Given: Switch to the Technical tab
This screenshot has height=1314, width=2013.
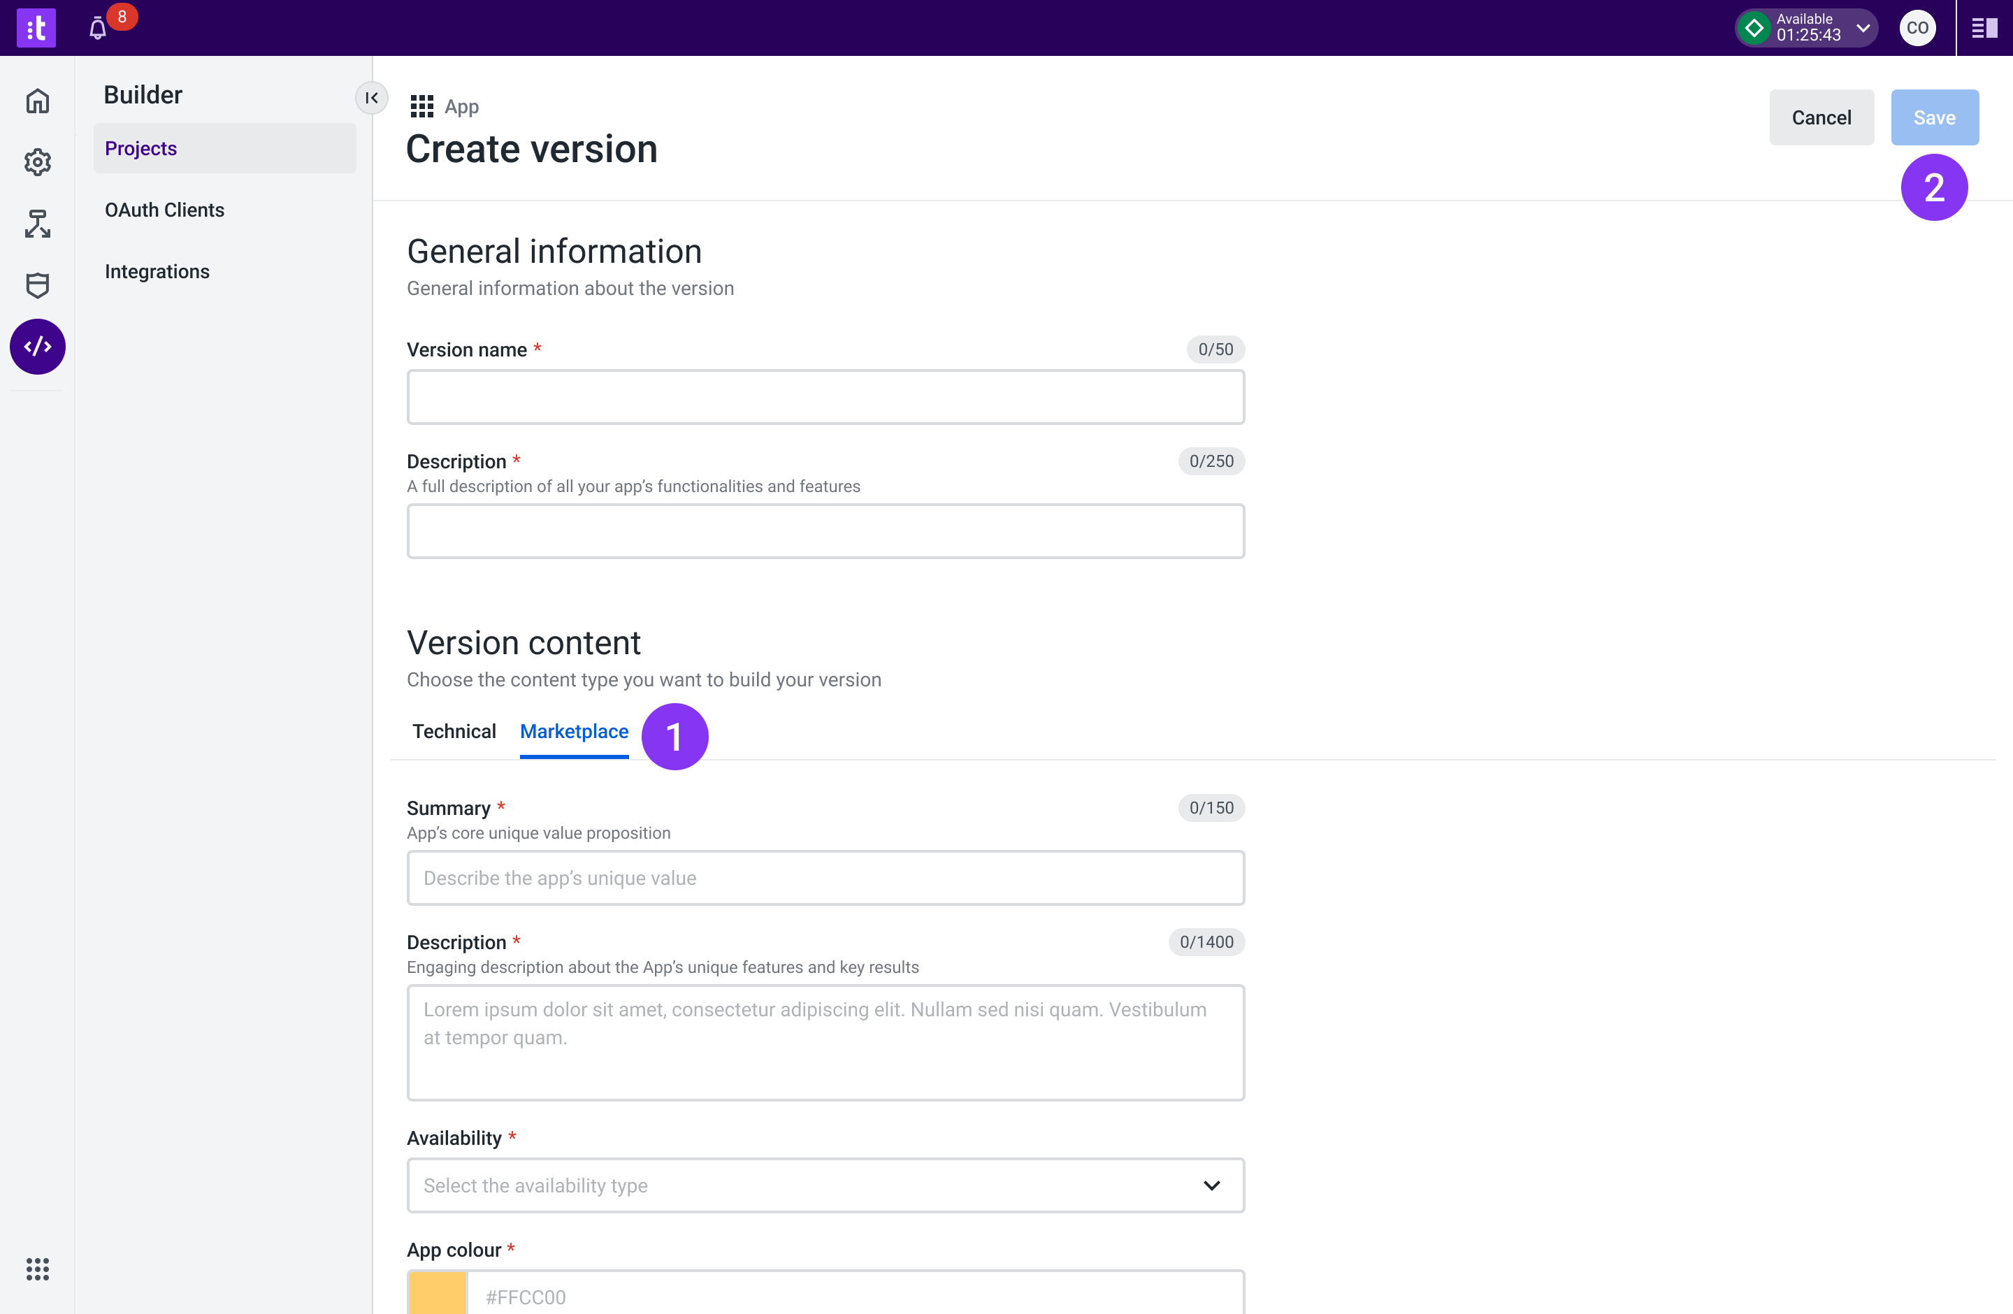Looking at the screenshot, I should [454, 731].
